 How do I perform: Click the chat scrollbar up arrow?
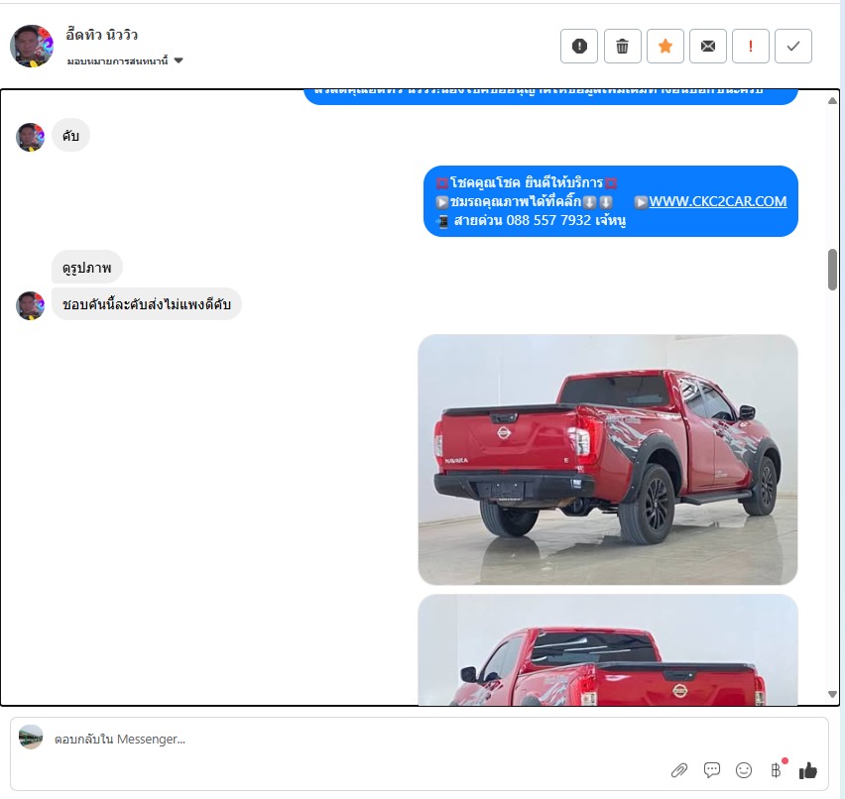click(x=832, y=100)
